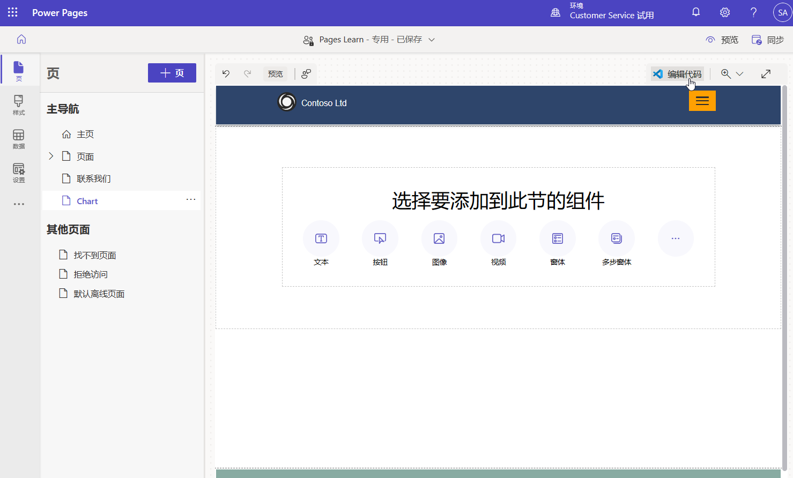Click Customer Service 试用 environment name
Viewport: 793px width, 478px height.
[x=612, y=16]
